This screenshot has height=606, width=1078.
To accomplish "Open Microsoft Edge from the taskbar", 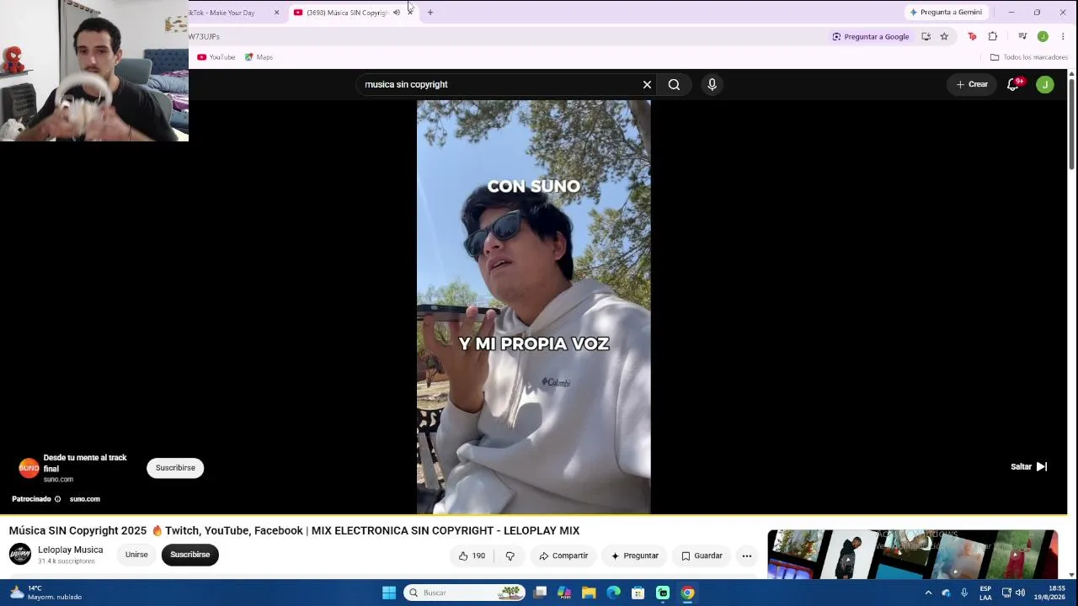I will 613,593.
